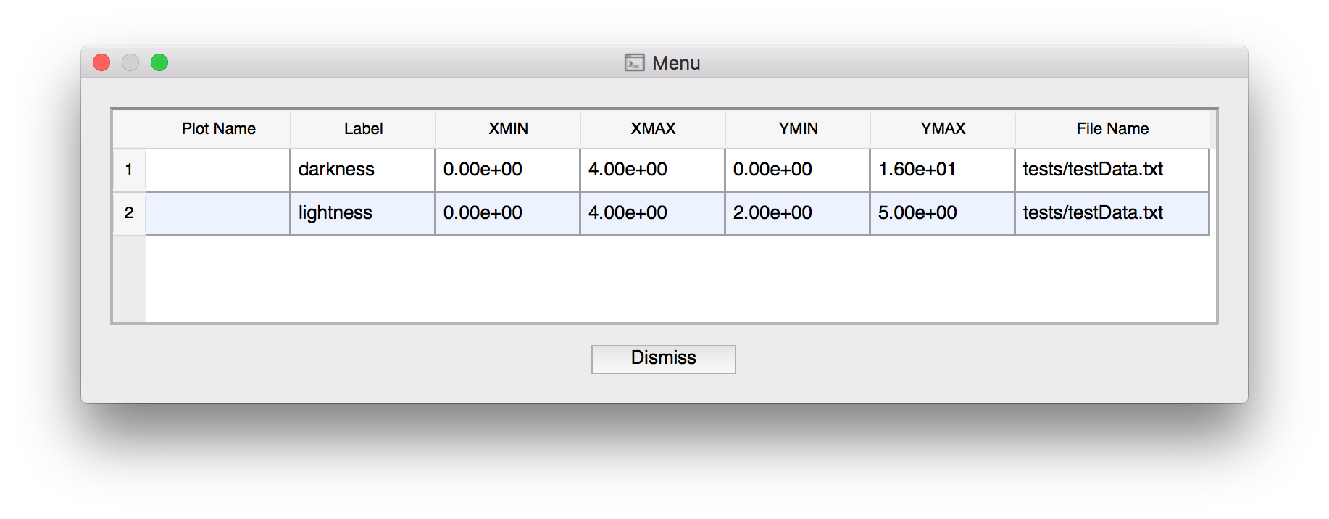Image resolution: width=1329 pixels, height=519 pixels.
Task: Select the Label column header
Action: tap(363, 129)
